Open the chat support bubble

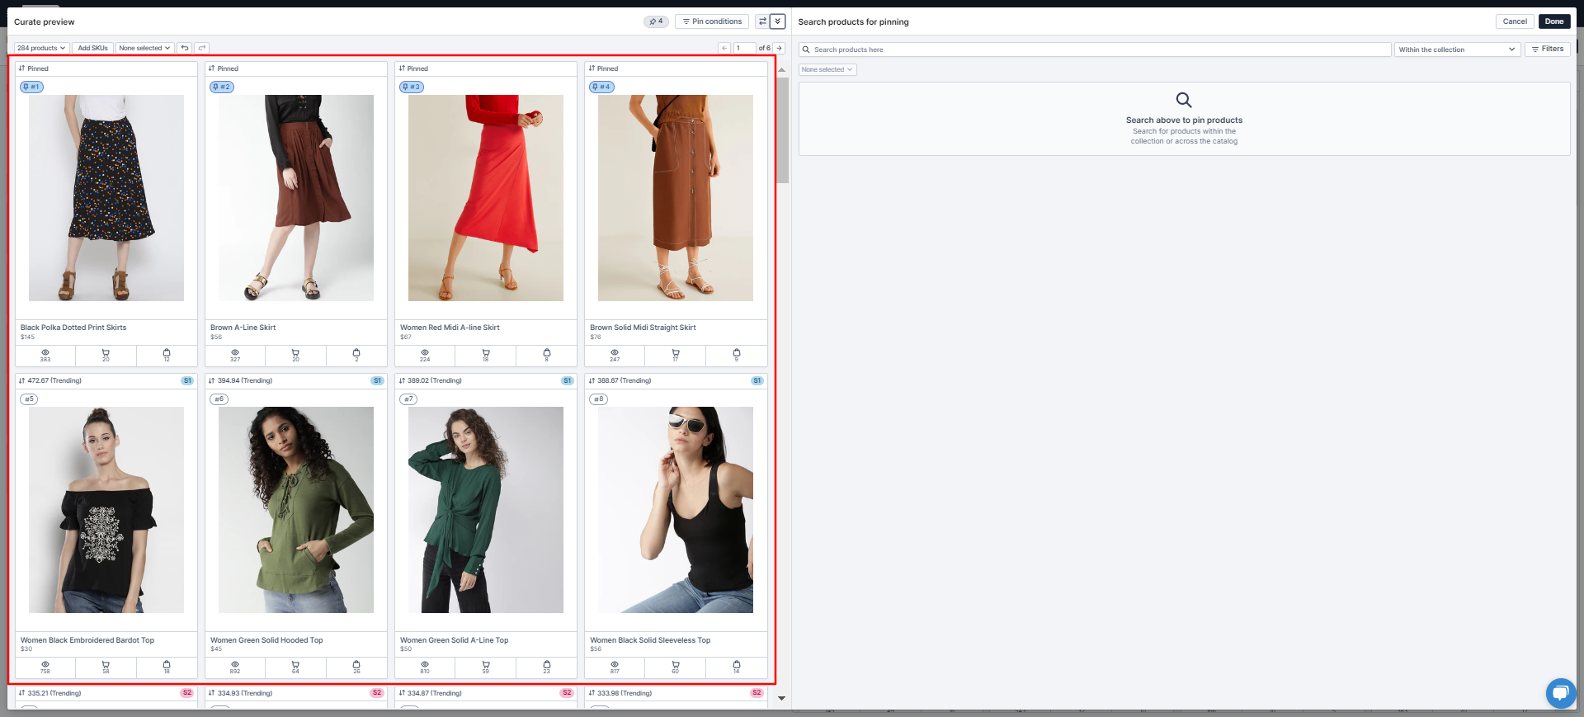[1560, 693]
